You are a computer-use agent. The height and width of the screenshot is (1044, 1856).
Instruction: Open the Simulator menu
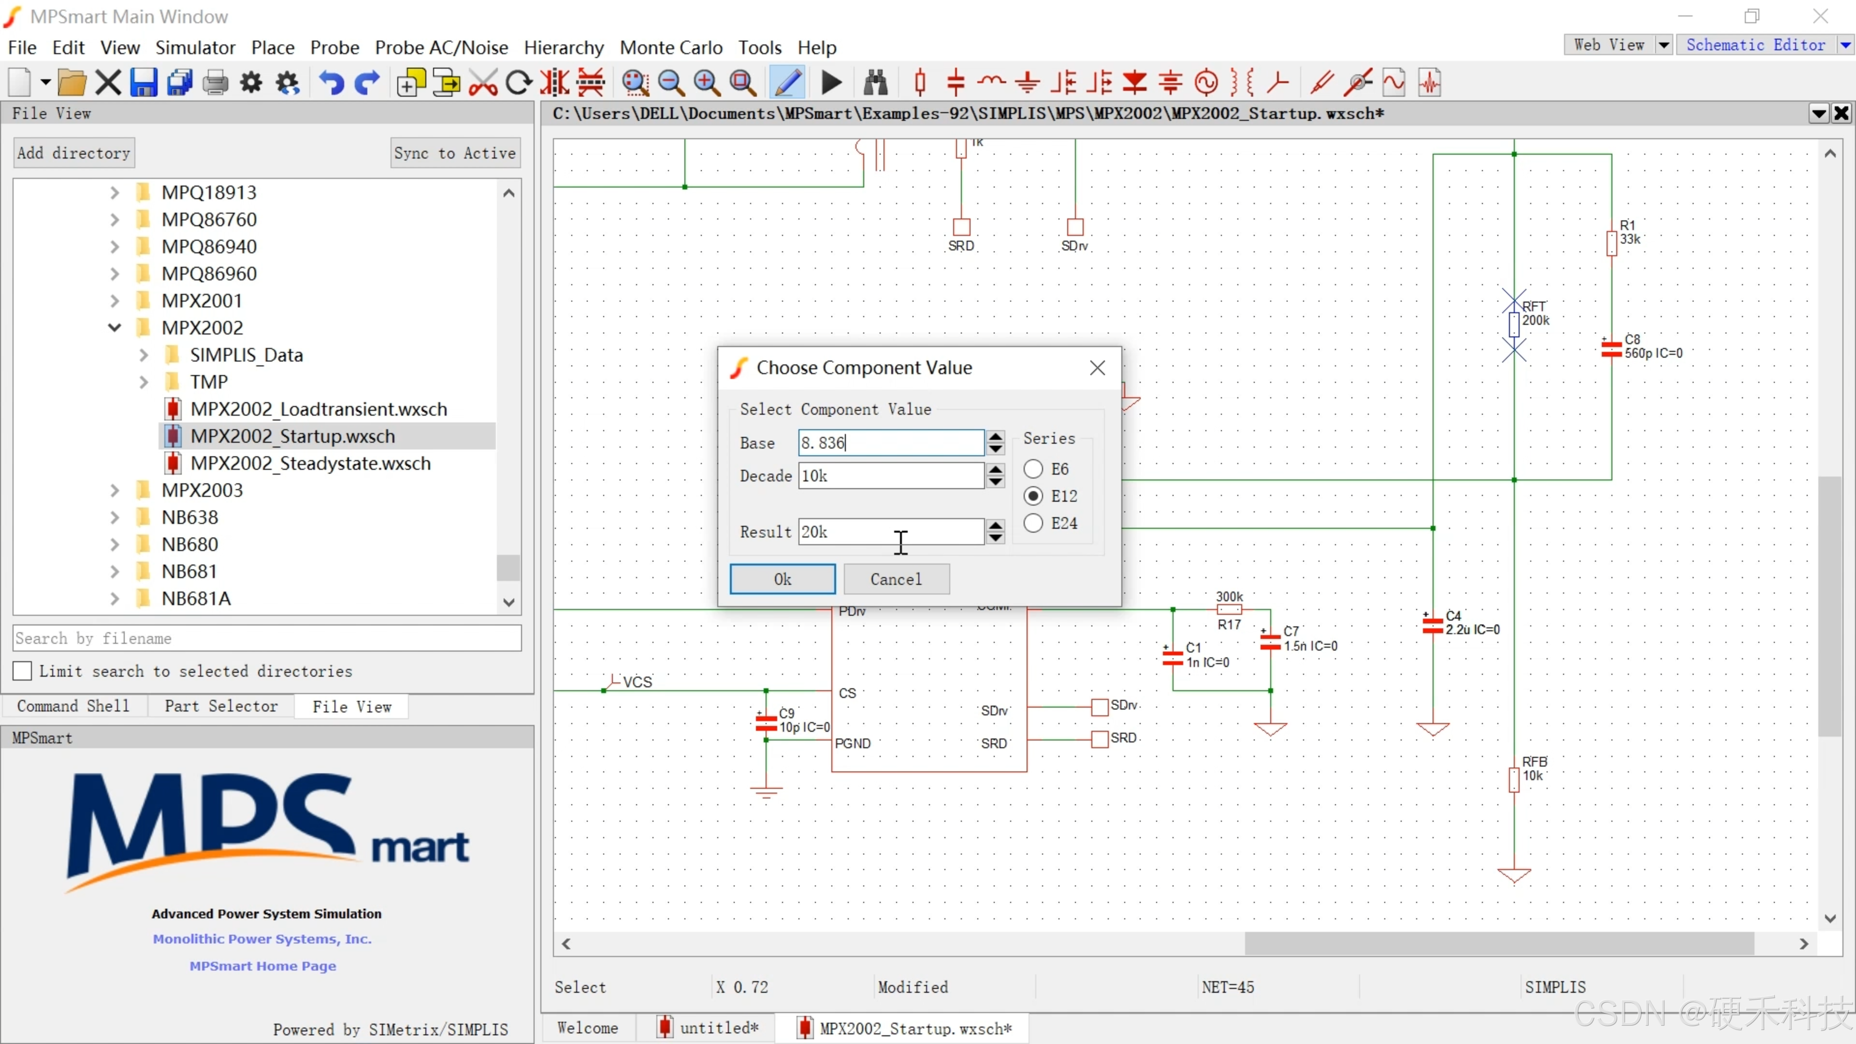tap(195, 47)
